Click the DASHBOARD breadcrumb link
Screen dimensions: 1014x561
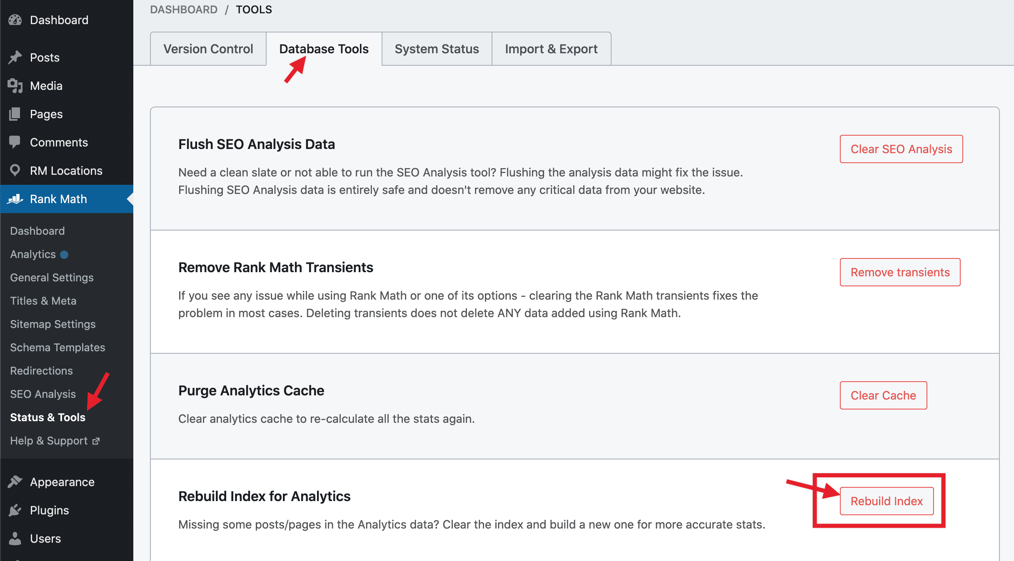(x=184, y=9)
